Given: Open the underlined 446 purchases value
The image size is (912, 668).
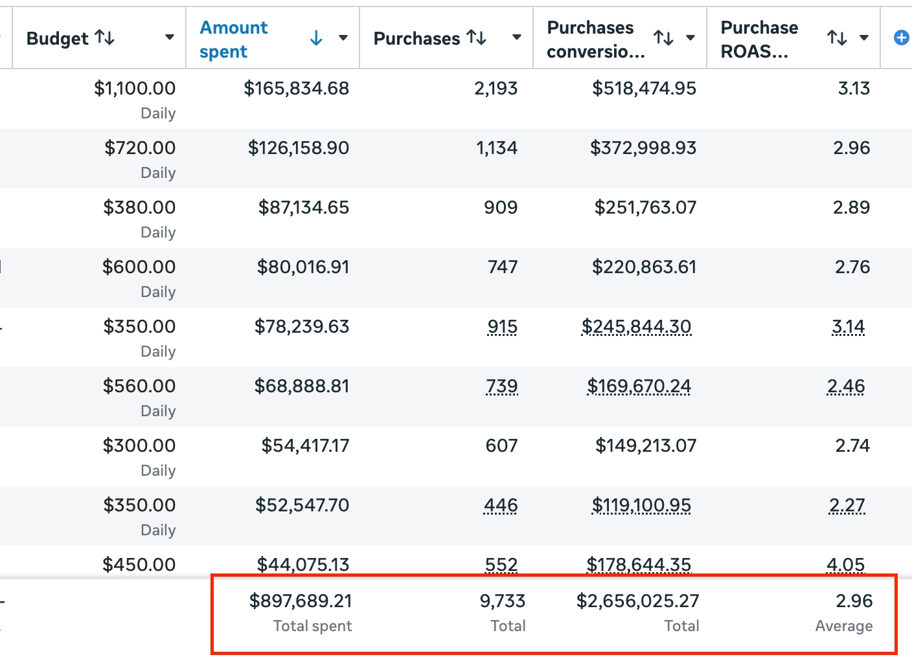Looking at the screenshot, I should [501, 506].
